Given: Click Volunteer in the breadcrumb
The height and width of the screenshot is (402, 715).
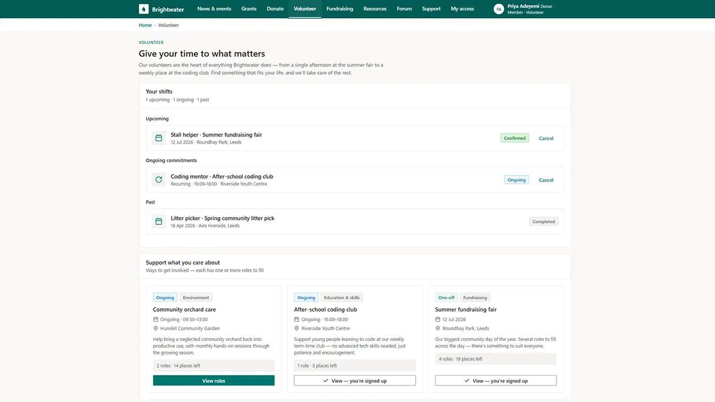Looking at the screenshot, I should 168,25.
